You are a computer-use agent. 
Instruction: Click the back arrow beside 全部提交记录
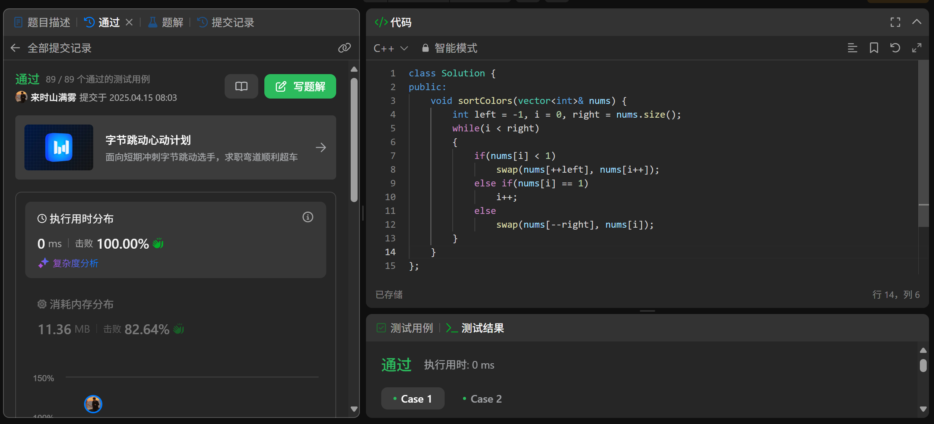pyautogui.click(x=15, y=48)
